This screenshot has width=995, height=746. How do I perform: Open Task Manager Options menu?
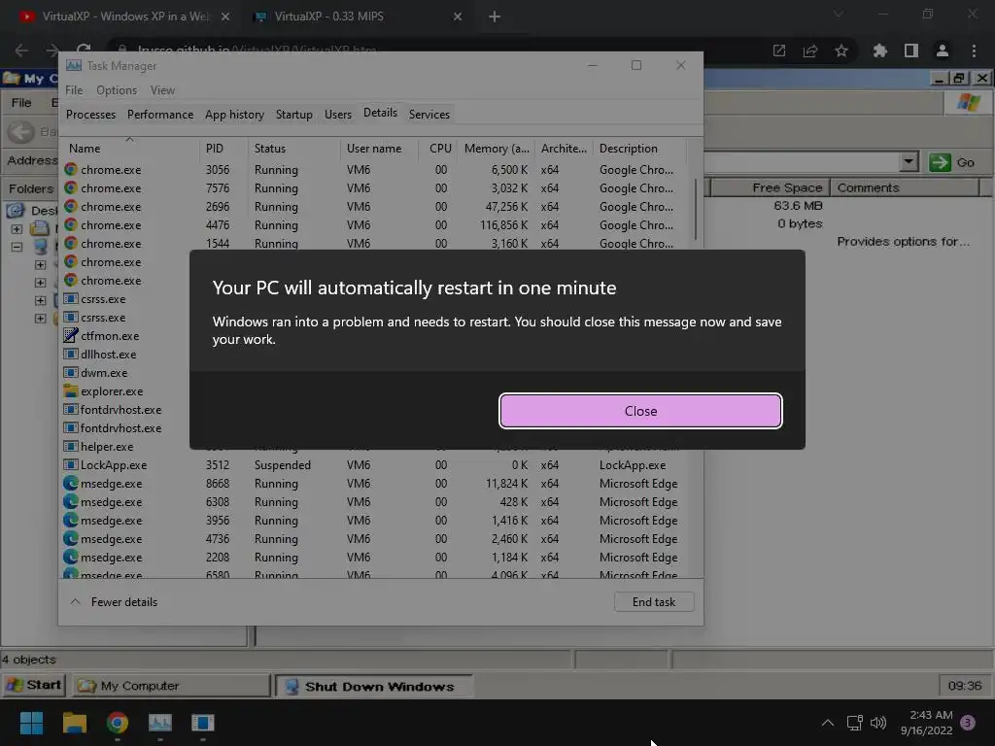[x=117, y=90]
